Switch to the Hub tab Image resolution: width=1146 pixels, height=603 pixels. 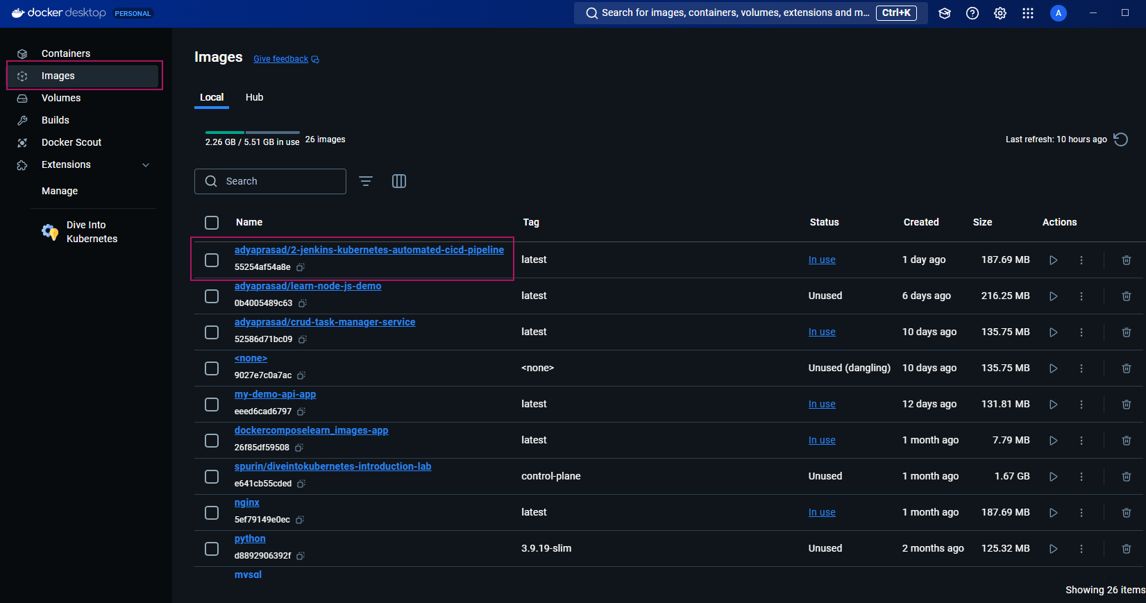tap(255, 97)
